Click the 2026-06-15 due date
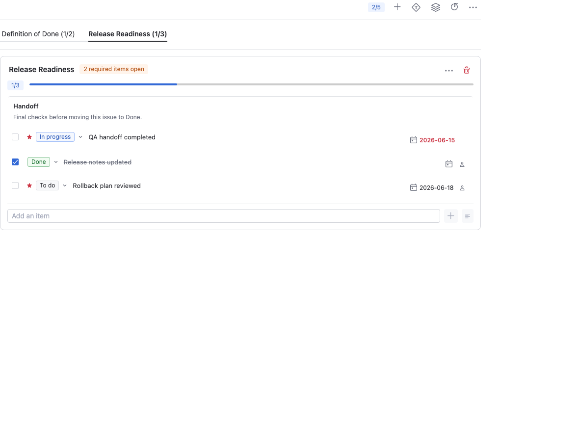 [x=437, y=140]
